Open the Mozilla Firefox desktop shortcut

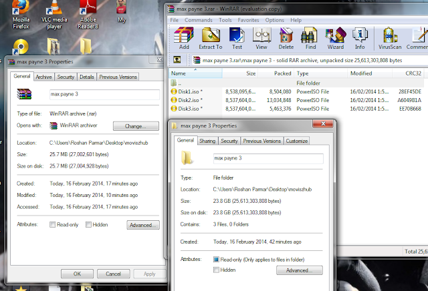(x=21, y=15)
